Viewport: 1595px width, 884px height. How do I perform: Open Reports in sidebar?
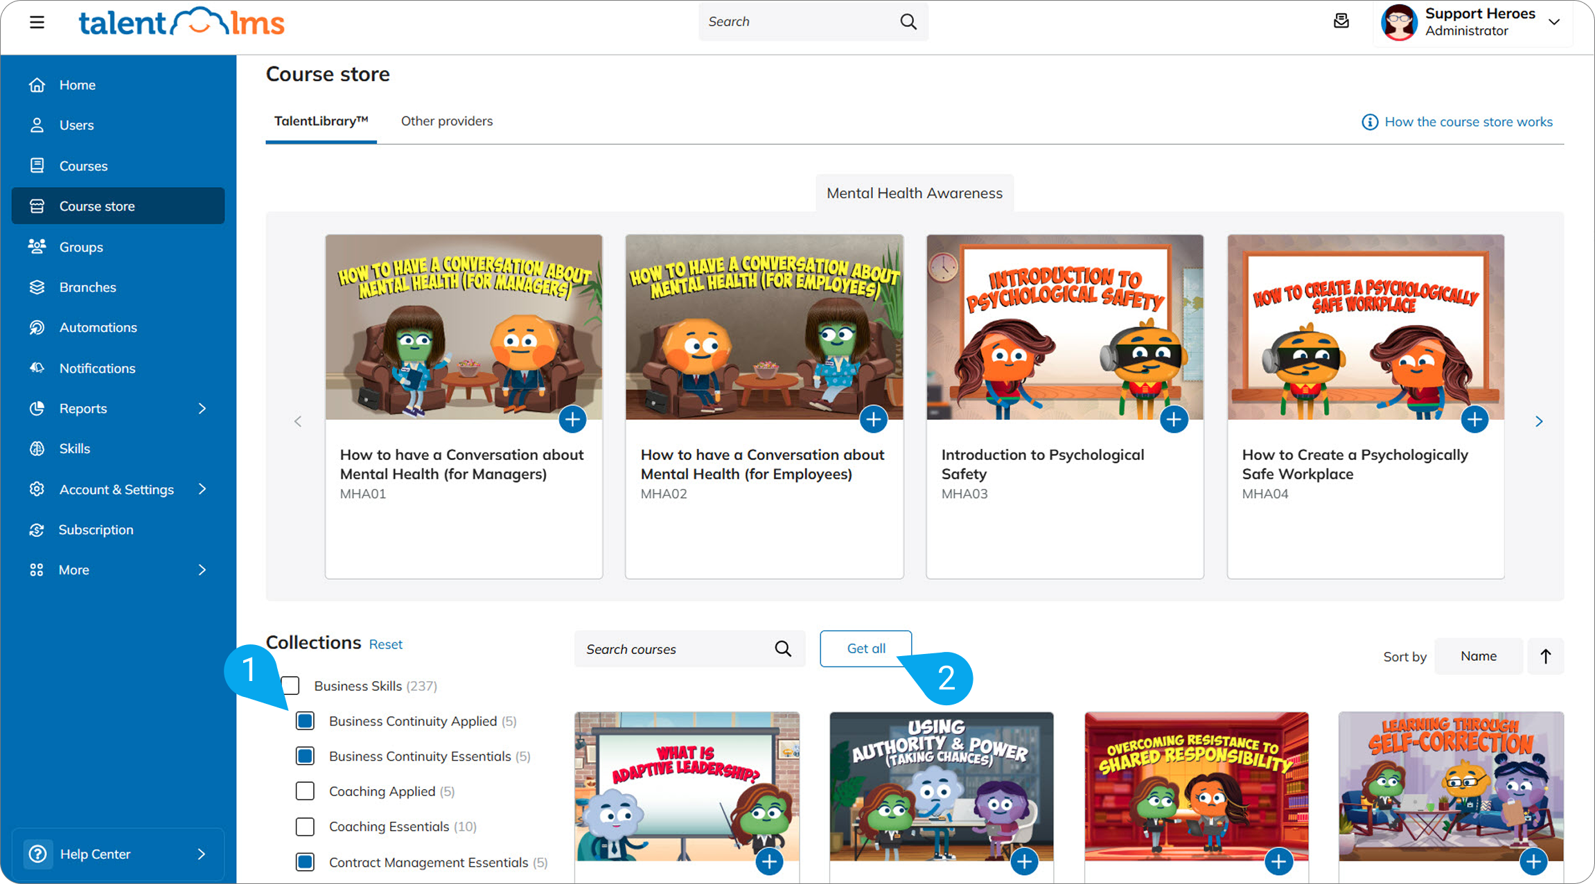point(118,409)
